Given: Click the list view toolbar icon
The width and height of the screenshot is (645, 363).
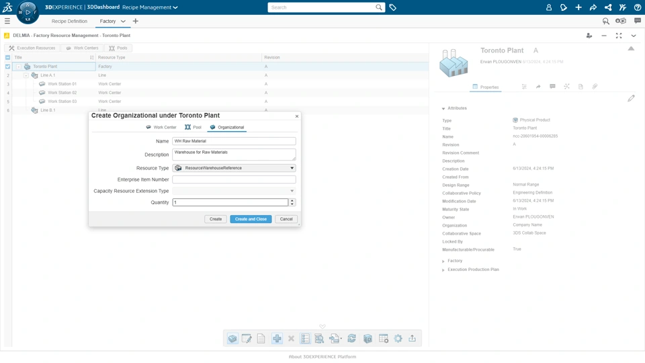Looking at the screenshot, I should pos(305,339).
